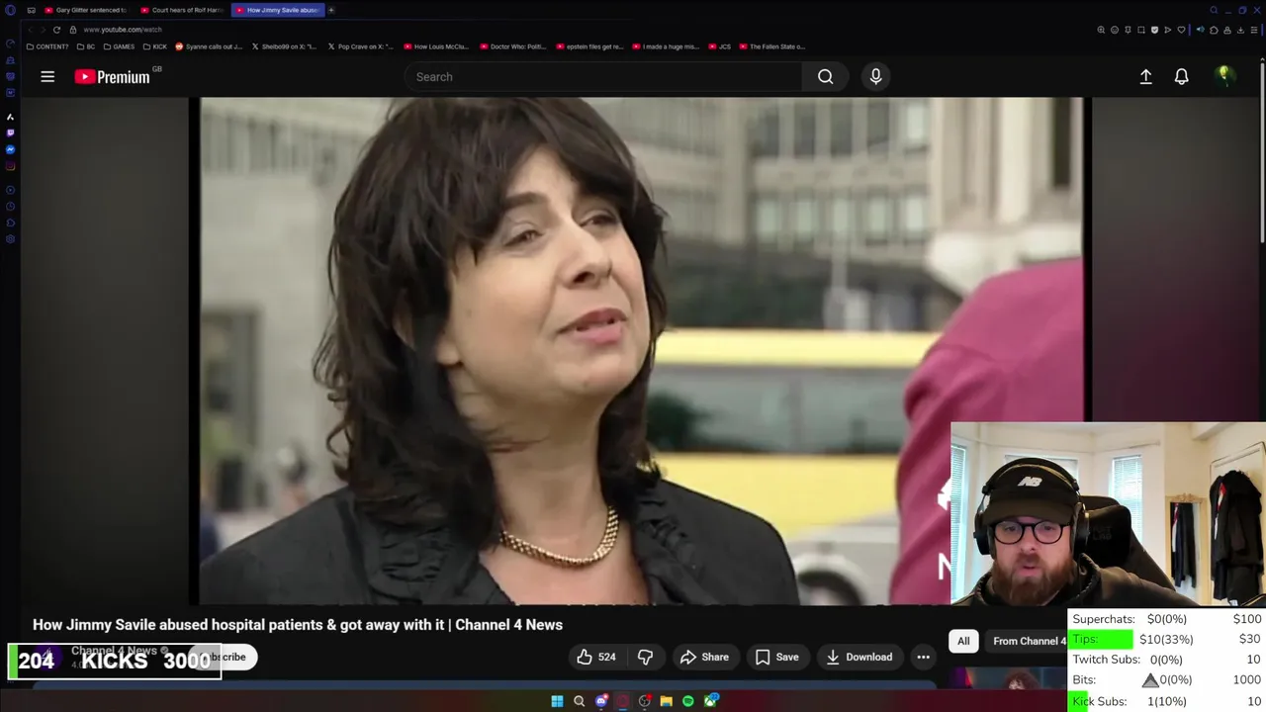Download the video

coord(859,657)
